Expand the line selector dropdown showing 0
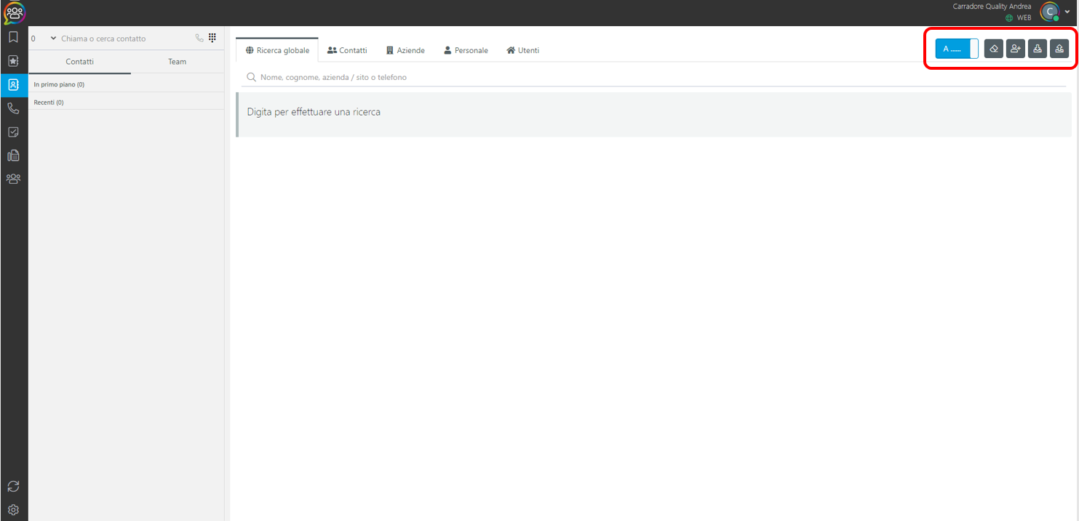The image size is (1079, 521). [44, 39]
